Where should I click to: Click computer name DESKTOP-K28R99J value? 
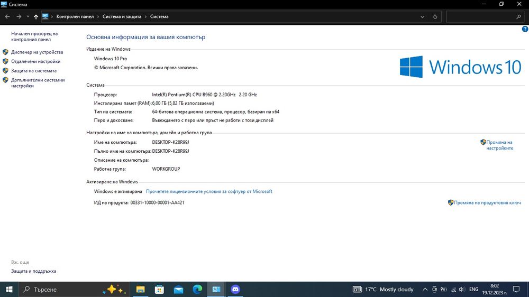pyautogui.click(x=170, y=142)
